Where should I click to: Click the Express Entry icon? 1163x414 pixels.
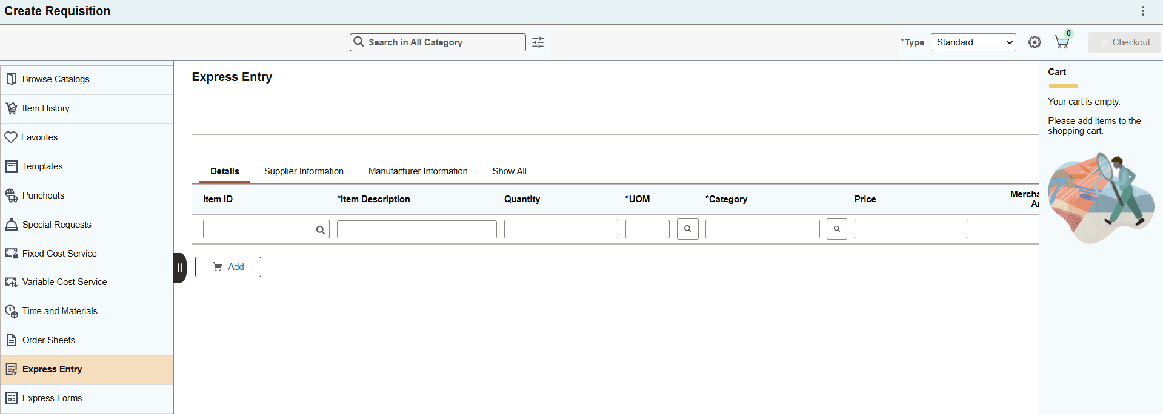pos(12,369)
